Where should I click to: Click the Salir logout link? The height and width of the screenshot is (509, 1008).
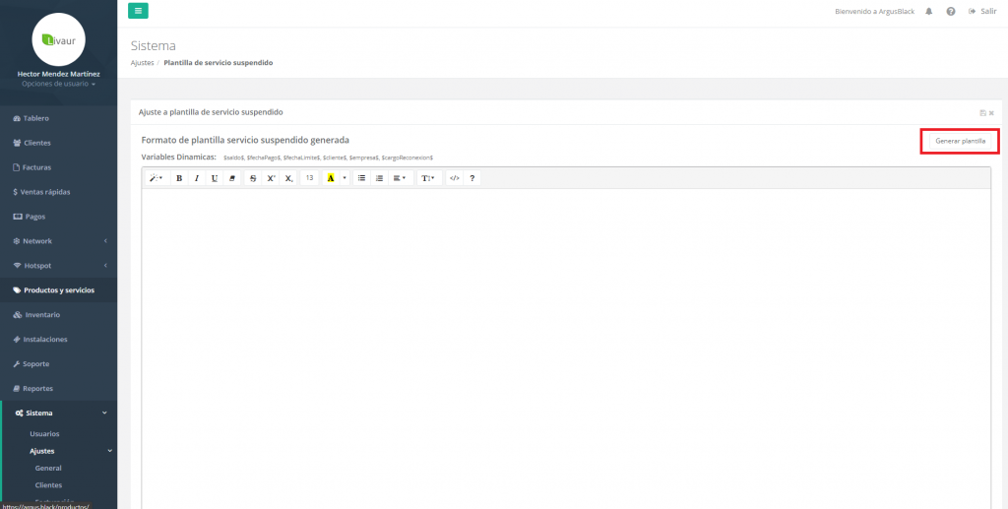(x=982, y=12)
